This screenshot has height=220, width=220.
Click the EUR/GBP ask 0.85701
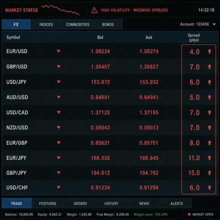pos(149,143)
